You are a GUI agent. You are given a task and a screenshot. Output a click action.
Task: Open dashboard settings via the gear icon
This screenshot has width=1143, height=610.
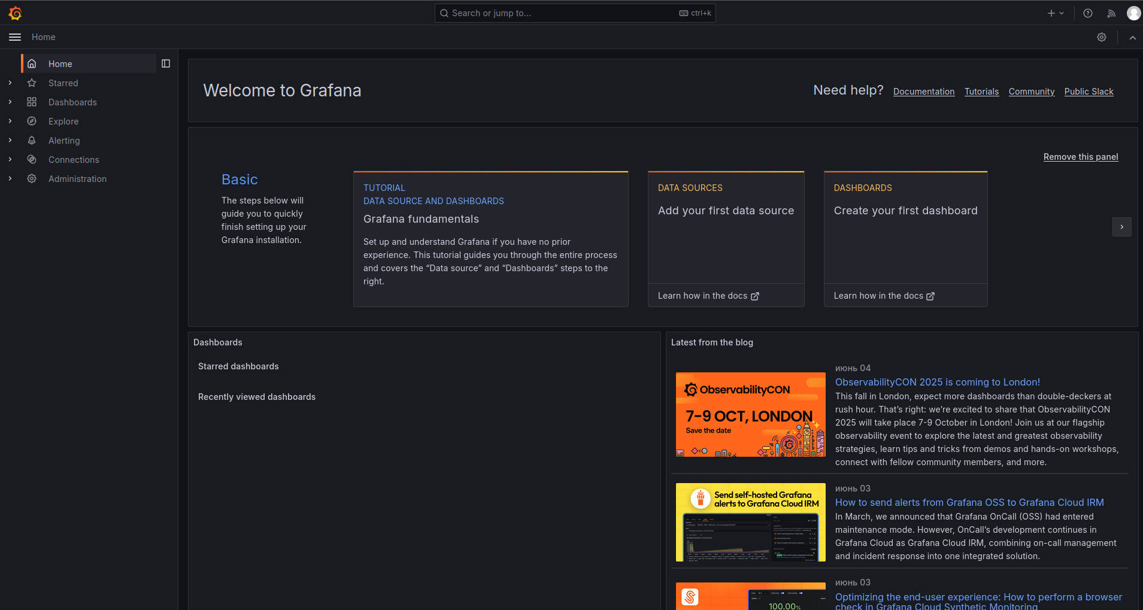pos(1102,37)
